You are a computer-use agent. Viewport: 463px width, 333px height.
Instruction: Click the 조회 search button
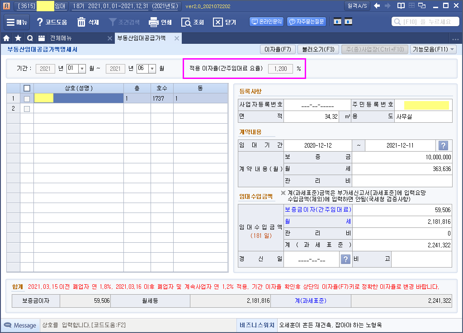tap(193, 22)
